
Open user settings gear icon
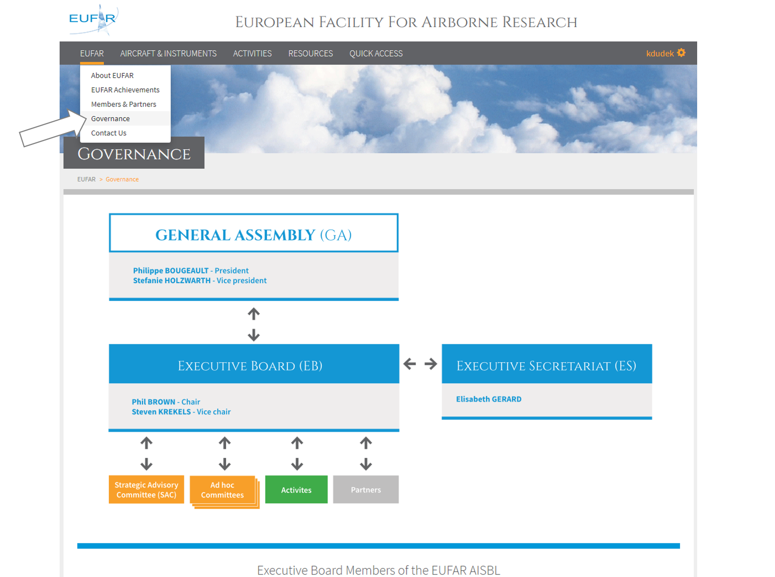(681, 53)
